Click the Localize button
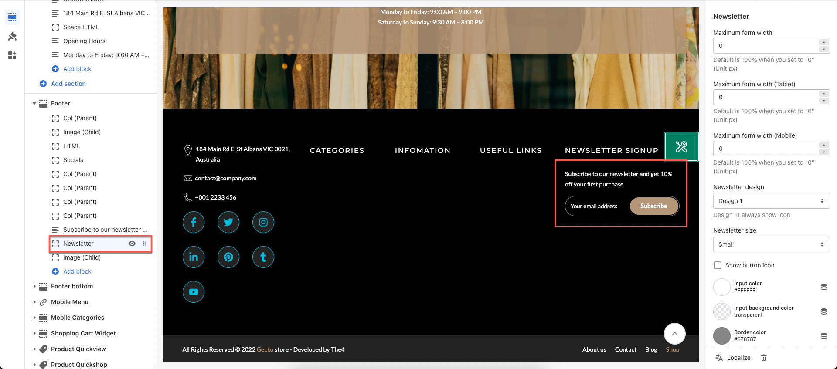 (x=733, y=358)
